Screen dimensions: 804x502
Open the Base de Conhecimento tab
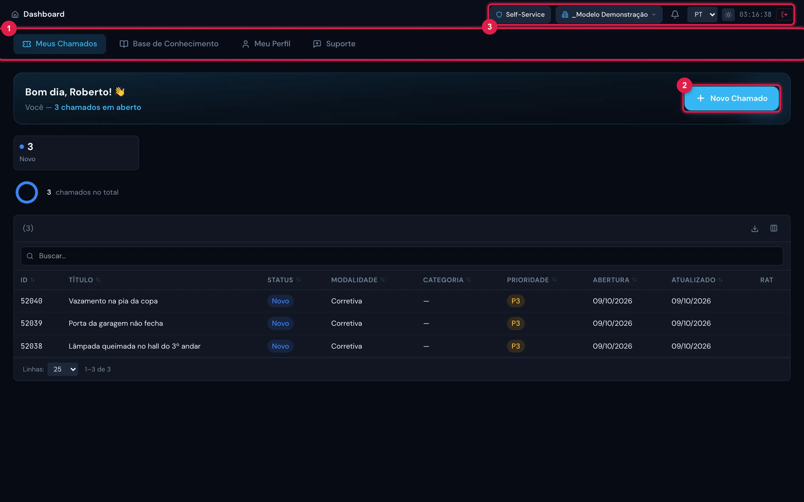[169, 44]
